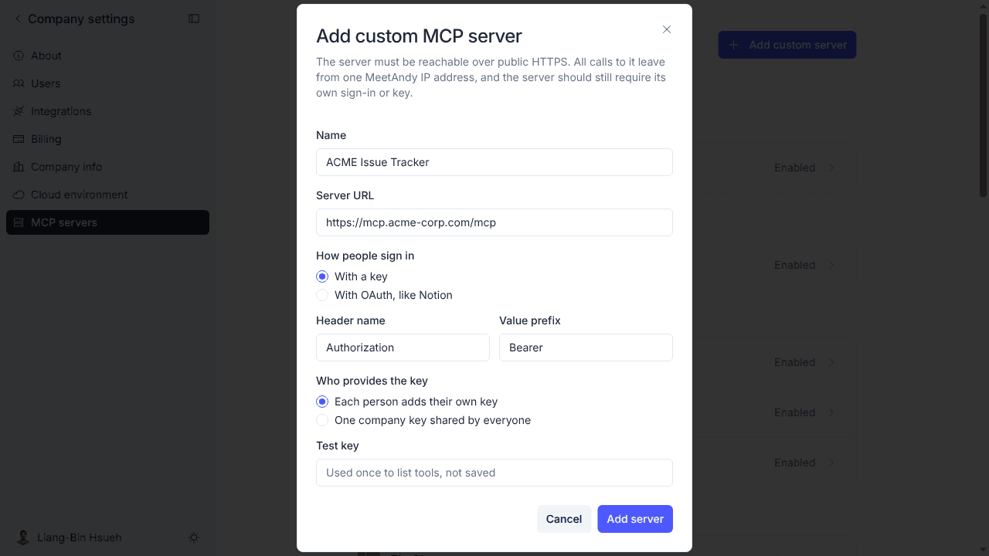
Task: Focus the Header name Authorization field
Action: click(403, 347)
